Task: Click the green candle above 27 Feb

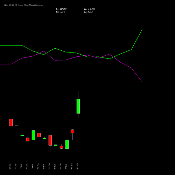Action: 67,145
